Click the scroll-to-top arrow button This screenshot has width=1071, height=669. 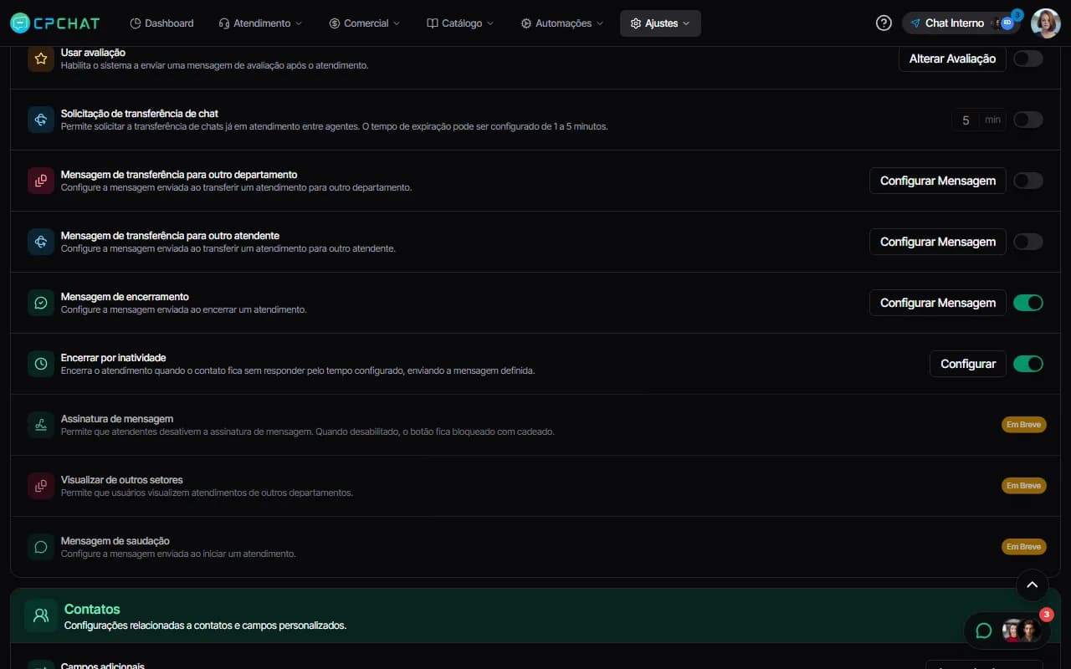1032,585
